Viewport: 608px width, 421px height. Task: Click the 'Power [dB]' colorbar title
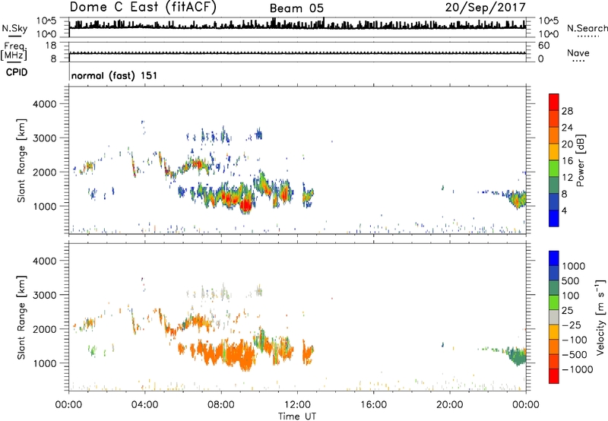coord(580,160)
